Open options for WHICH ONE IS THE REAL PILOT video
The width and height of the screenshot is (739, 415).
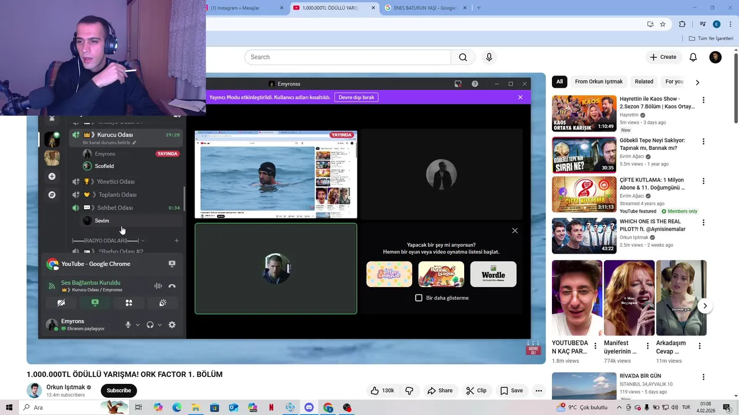[703, 222]
